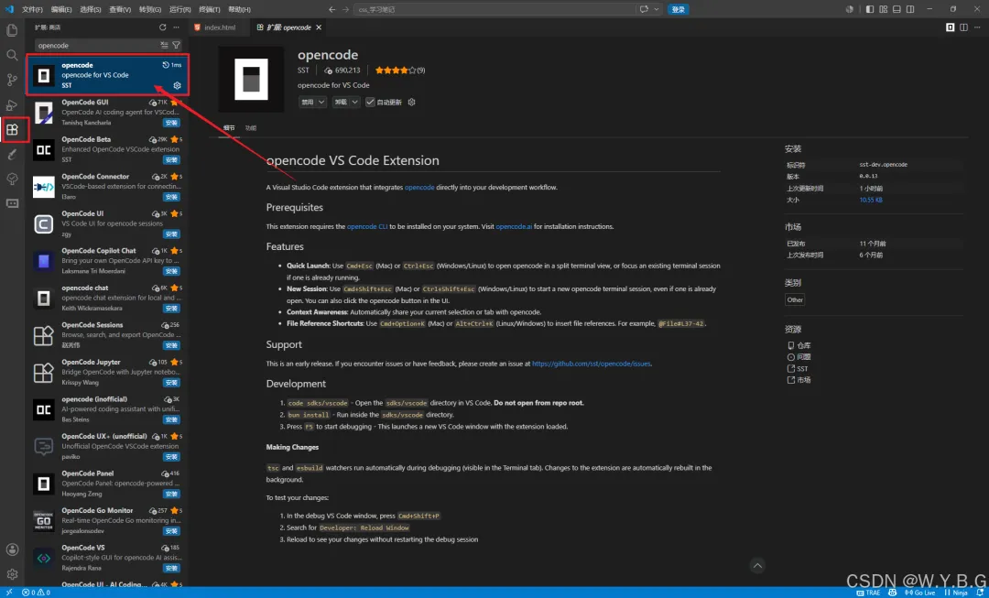Select the Other category tag
This screenshot has width=989, height=598.
click(795, 299)
